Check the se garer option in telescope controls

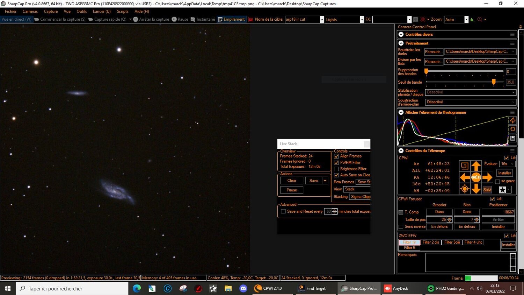[498, 181]
